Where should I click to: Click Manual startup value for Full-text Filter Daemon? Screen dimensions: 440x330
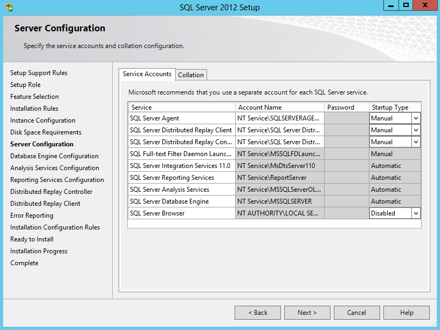coord(395,154)
